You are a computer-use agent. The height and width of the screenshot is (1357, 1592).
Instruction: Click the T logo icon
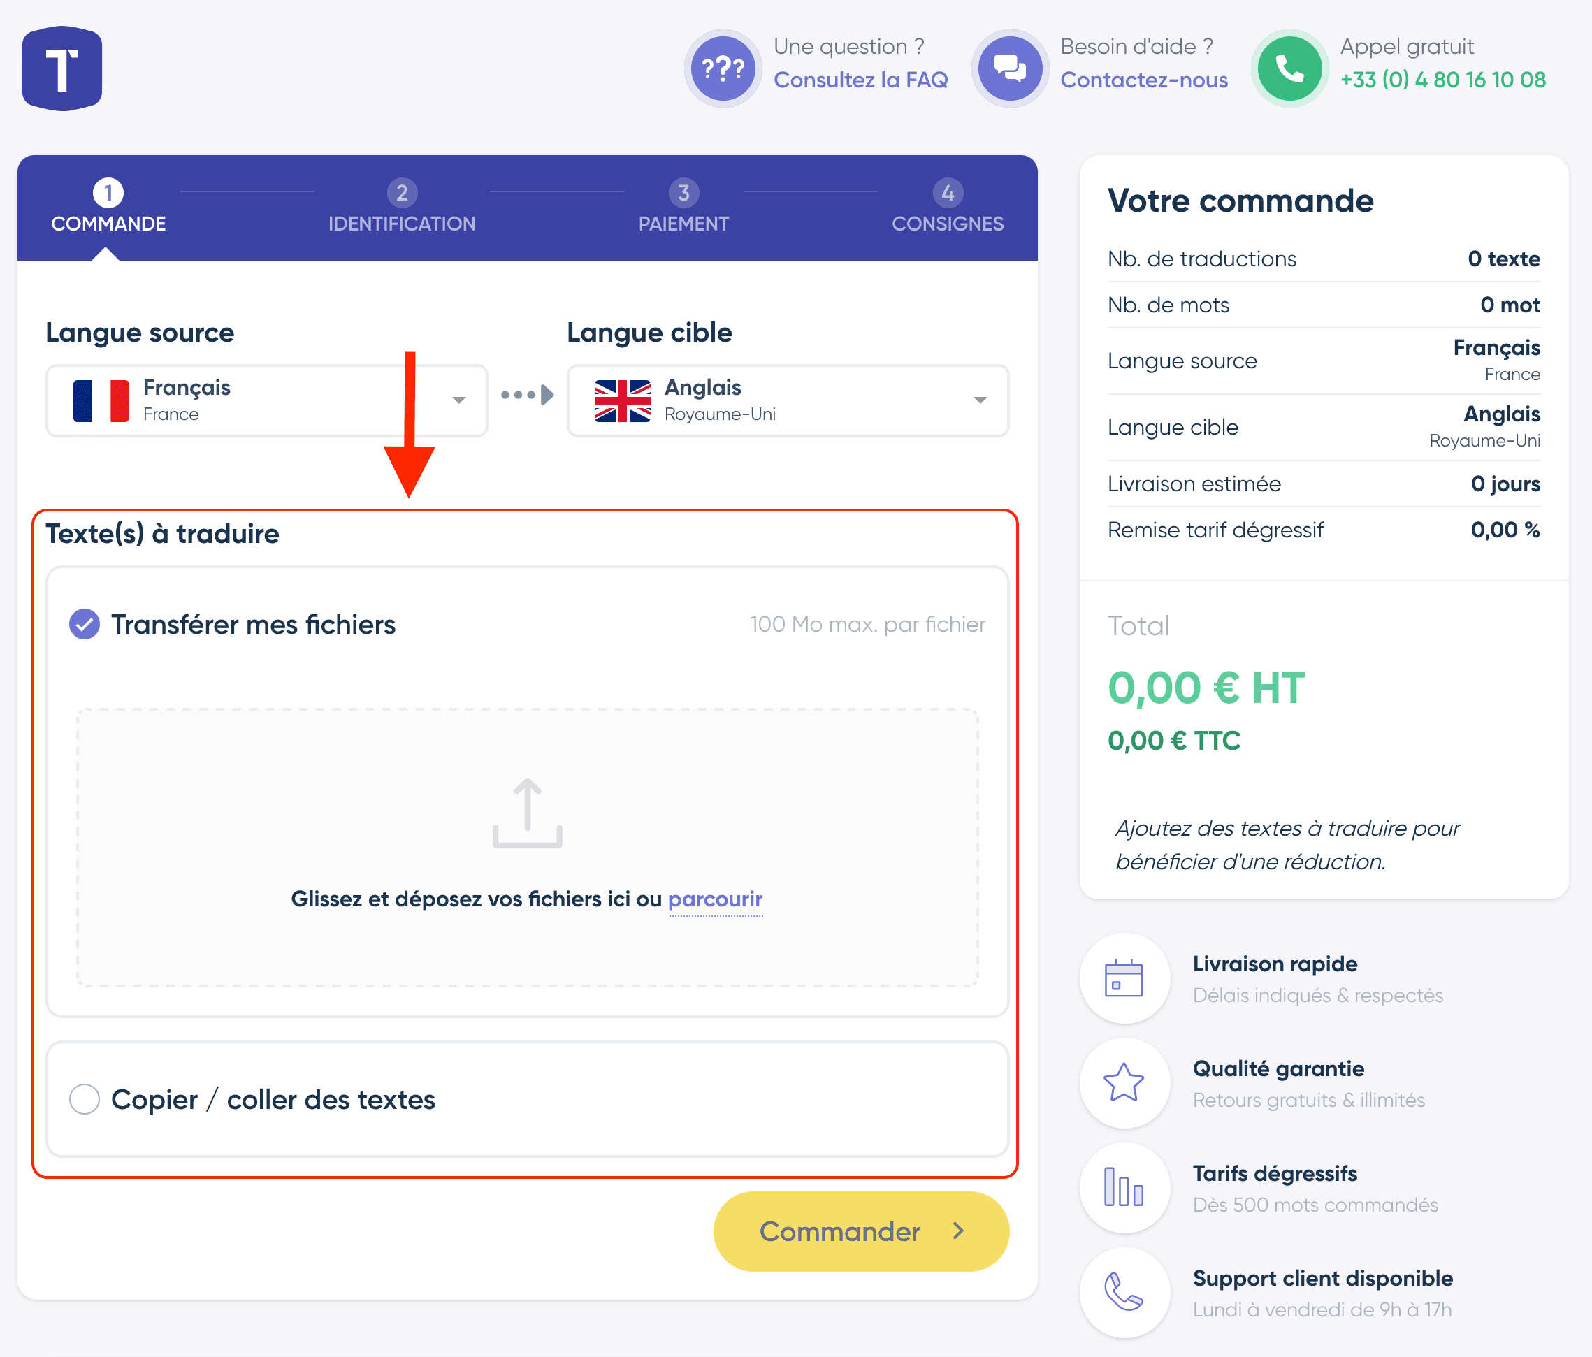[x=62, y=68]
